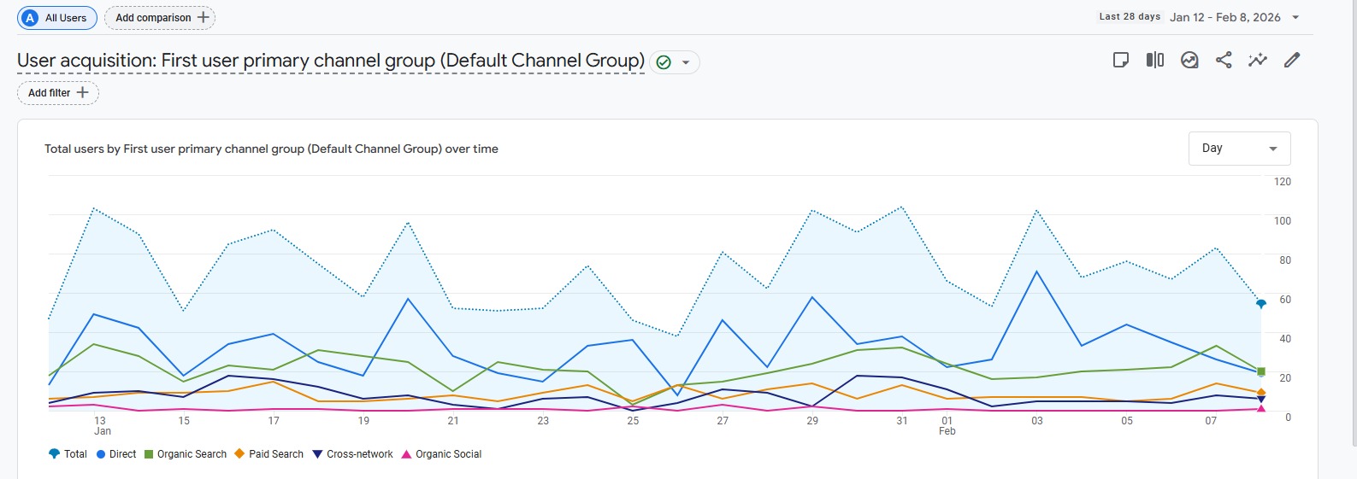Toggle the Direct series in legend
The height and width of the screenshot is (479, 1357).
[116, 454]
